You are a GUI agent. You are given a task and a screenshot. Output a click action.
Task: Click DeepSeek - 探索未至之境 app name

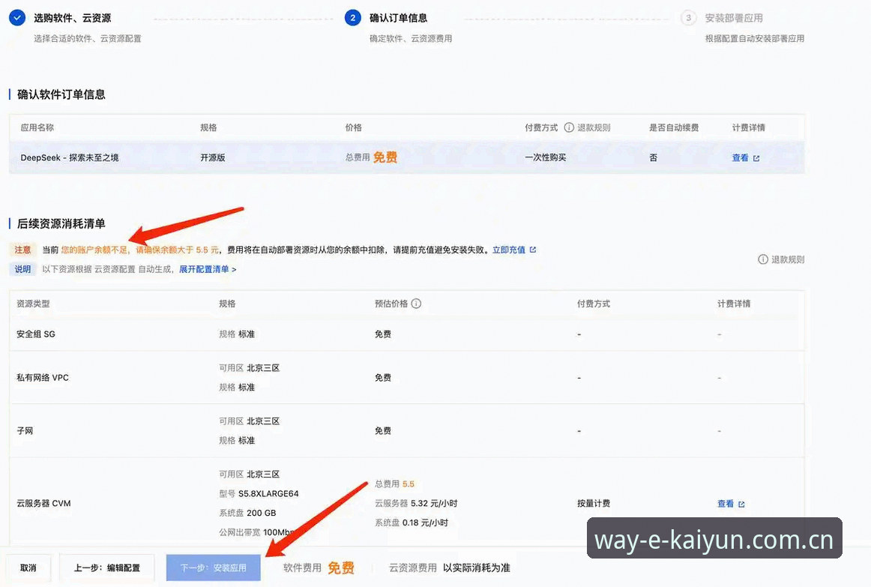click(x=70, y=157)
